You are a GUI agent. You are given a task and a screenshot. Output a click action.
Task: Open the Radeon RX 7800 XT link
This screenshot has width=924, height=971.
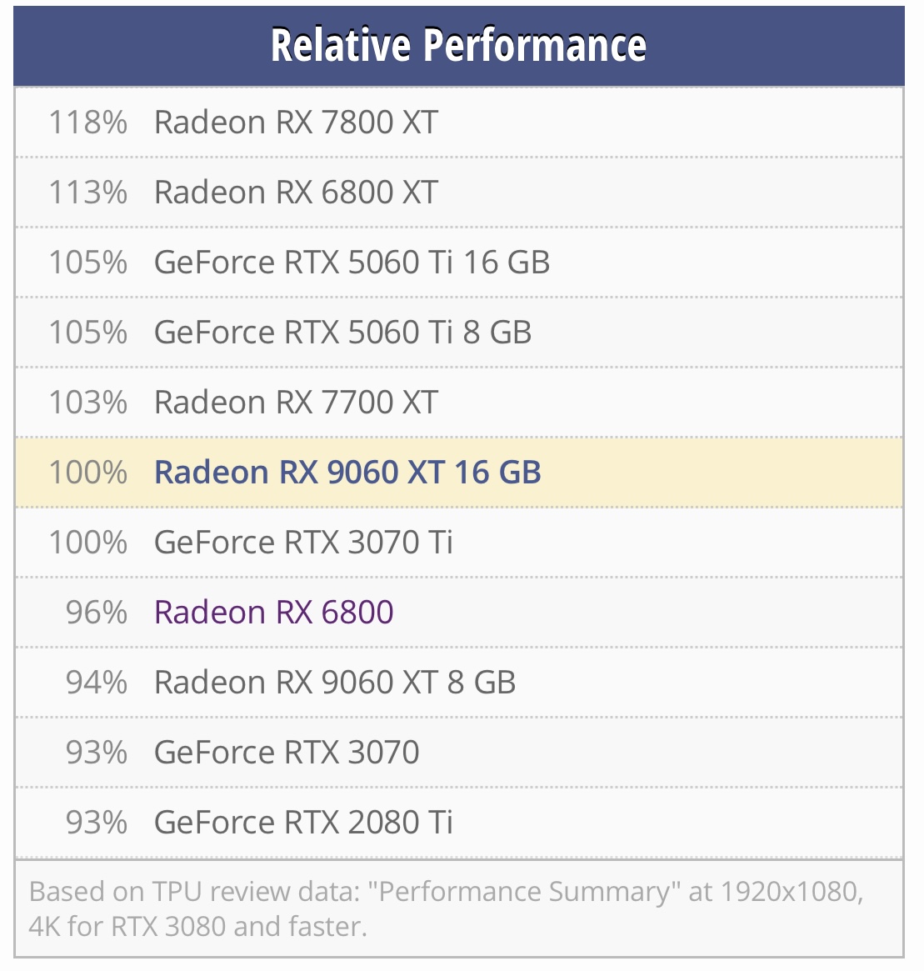296,123
